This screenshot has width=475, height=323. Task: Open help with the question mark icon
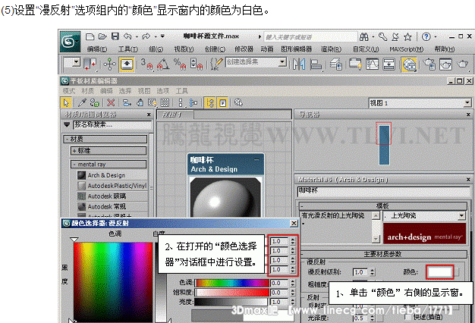click(x=426, y=37)
